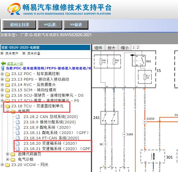Open 23.18.11 配电系统（2020）（GPF）
This screenshot has height=172, width=178.
56,133
